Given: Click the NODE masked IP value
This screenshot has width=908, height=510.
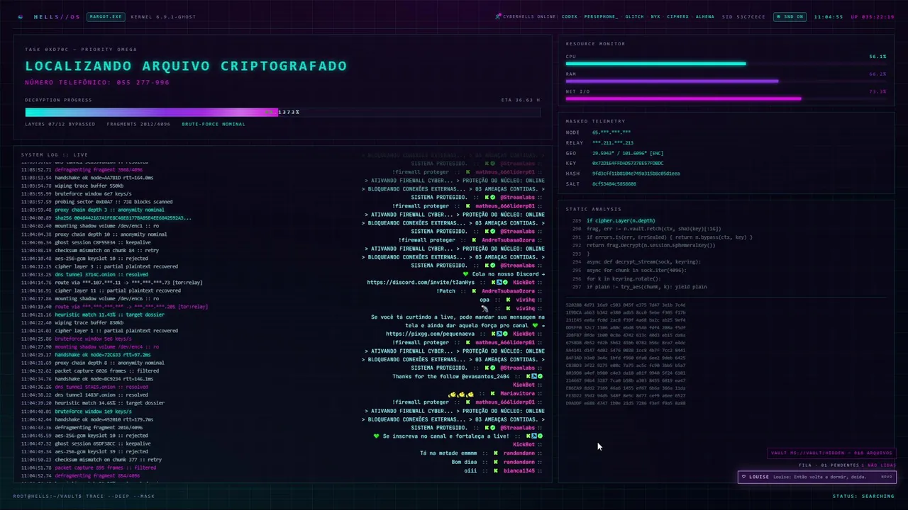Looking at the screenshot, I should point(611,132).
